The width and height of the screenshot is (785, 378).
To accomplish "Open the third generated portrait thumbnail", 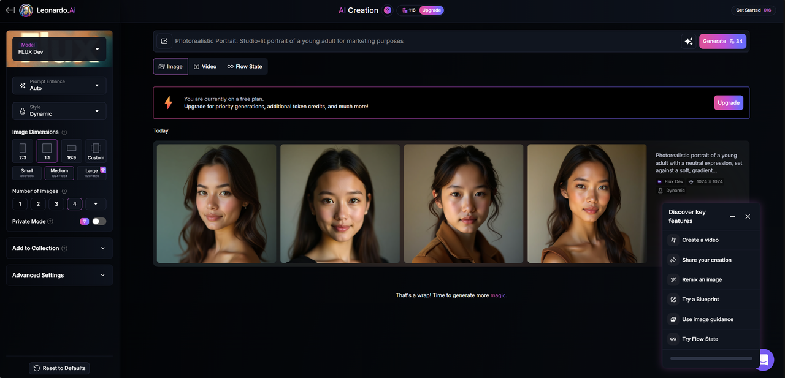I will pyautogui.click(x=464, y=203).
